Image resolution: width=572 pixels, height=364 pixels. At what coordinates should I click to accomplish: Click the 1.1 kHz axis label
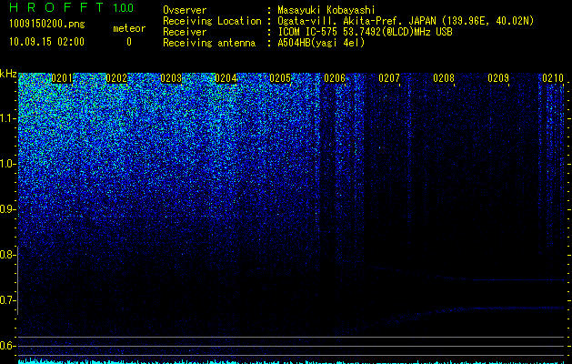(x=6, y=118)
